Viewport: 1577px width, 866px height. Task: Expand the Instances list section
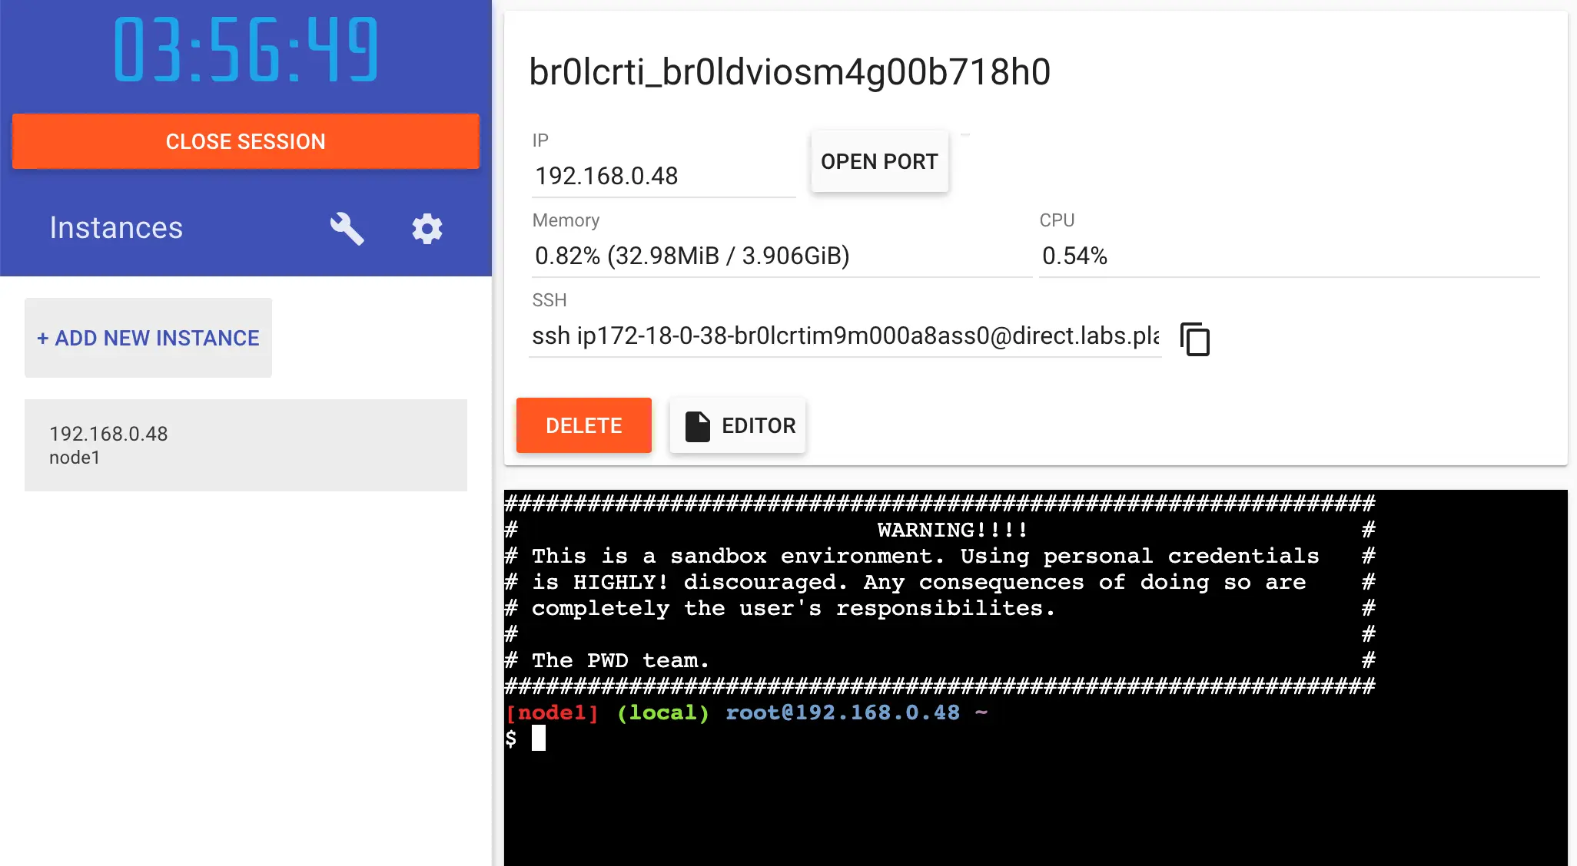pyautogui.click(x=116, y=226)
